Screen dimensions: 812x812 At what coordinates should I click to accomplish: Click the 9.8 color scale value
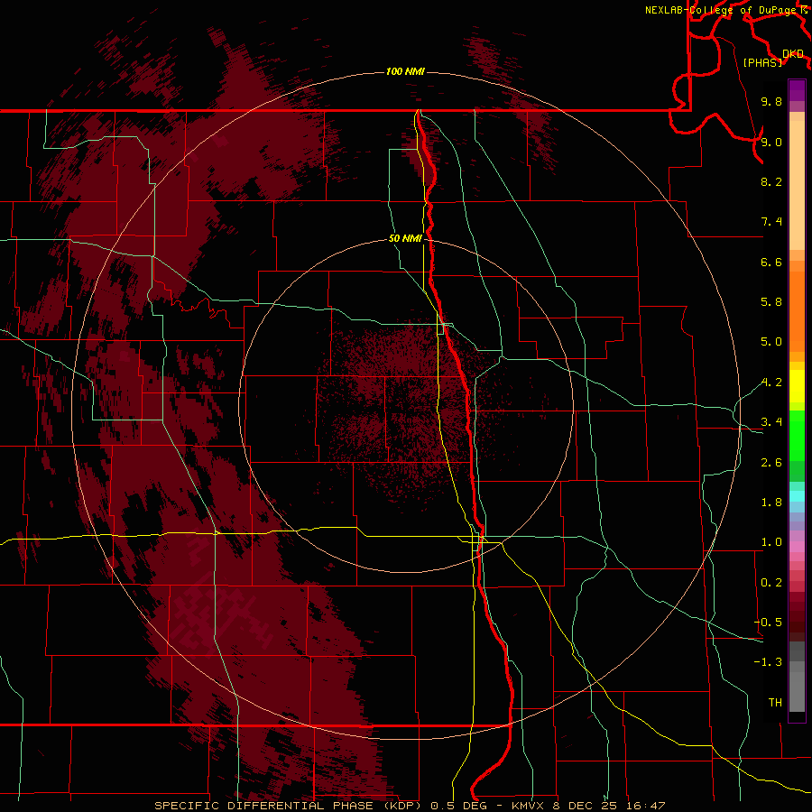tap(771, 102)
